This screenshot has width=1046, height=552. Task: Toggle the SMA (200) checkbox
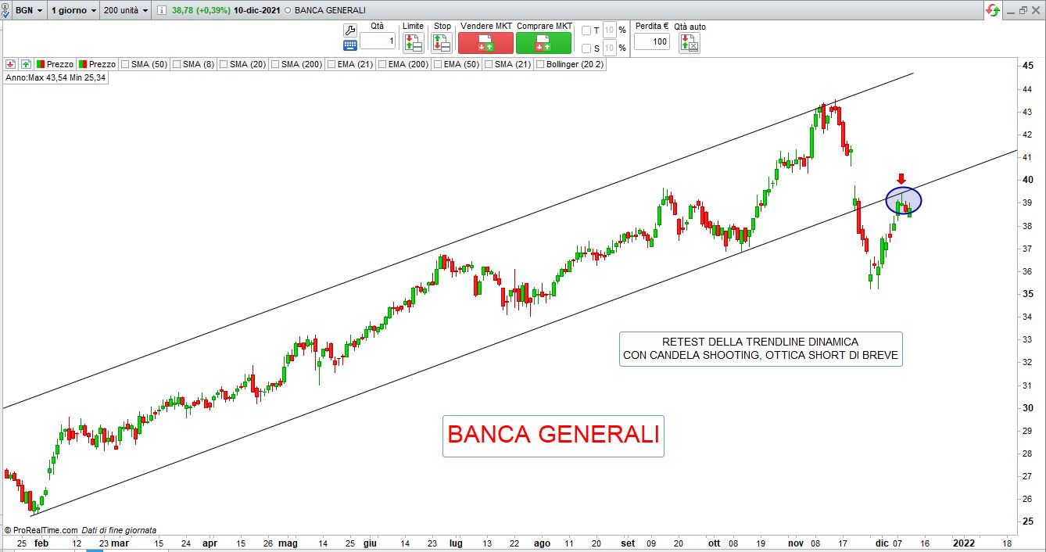[275, 64]
